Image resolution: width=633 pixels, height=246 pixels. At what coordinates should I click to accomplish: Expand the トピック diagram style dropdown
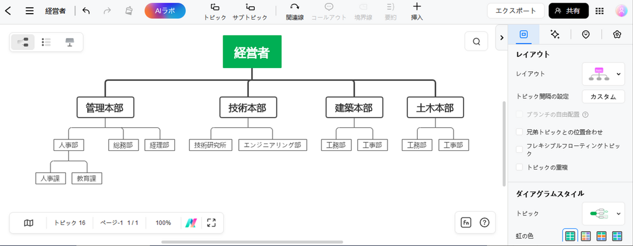[603, 213]
